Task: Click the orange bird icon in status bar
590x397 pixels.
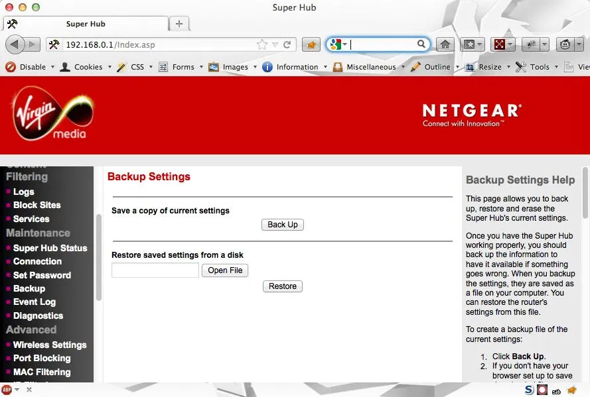Action: (x=572, y=390)
